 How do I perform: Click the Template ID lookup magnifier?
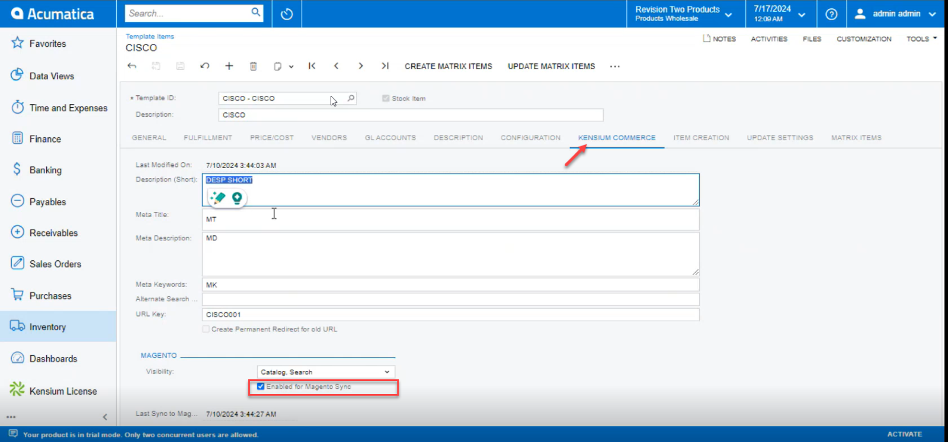(x=351, y=98)
